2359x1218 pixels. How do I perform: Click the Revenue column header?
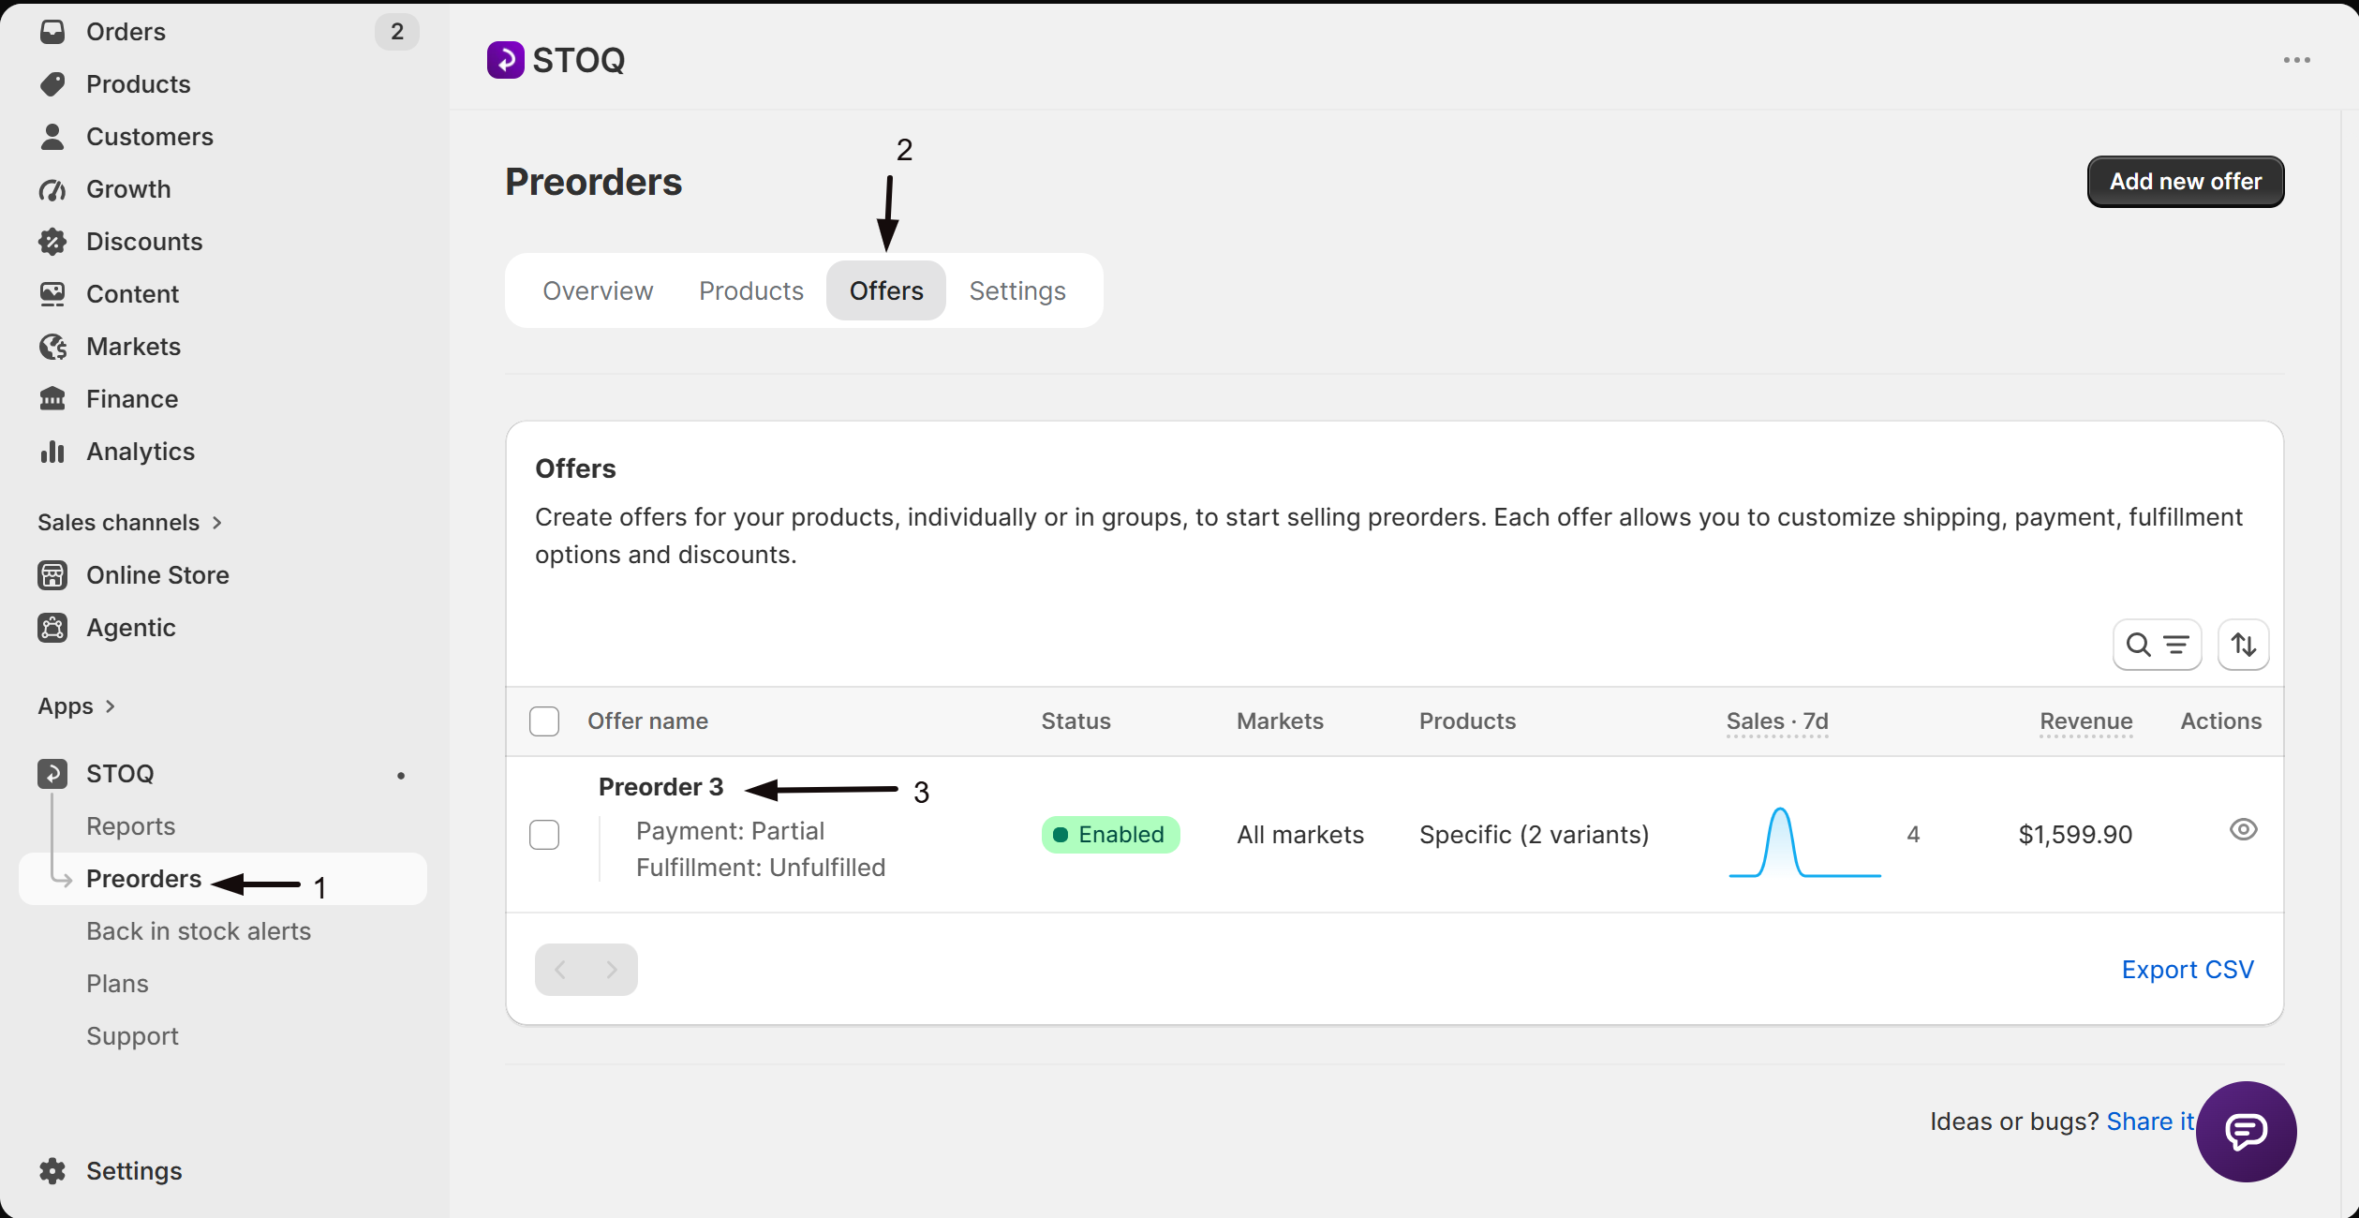point(2086,721)
